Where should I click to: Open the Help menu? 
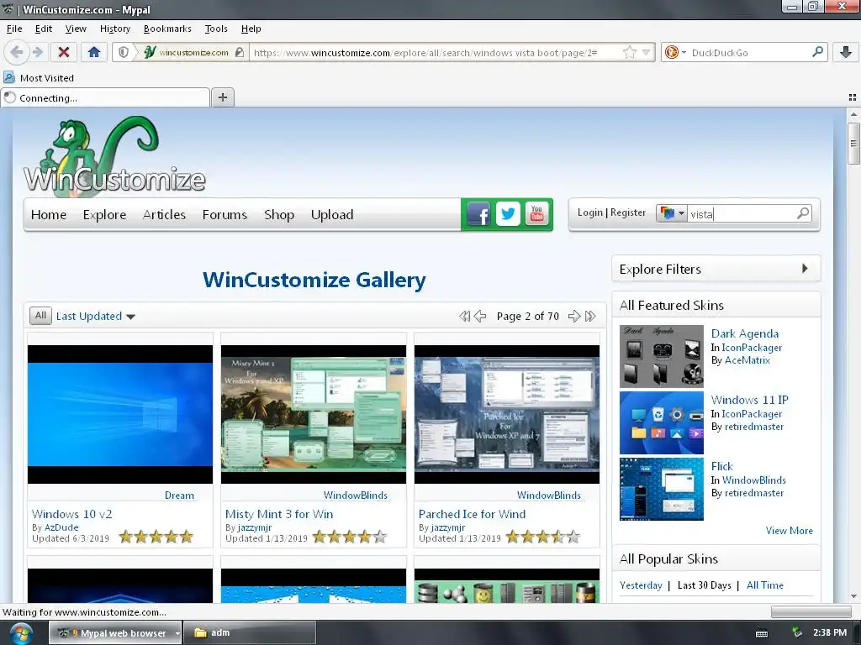pyautogui.click(x=251, y=29)
